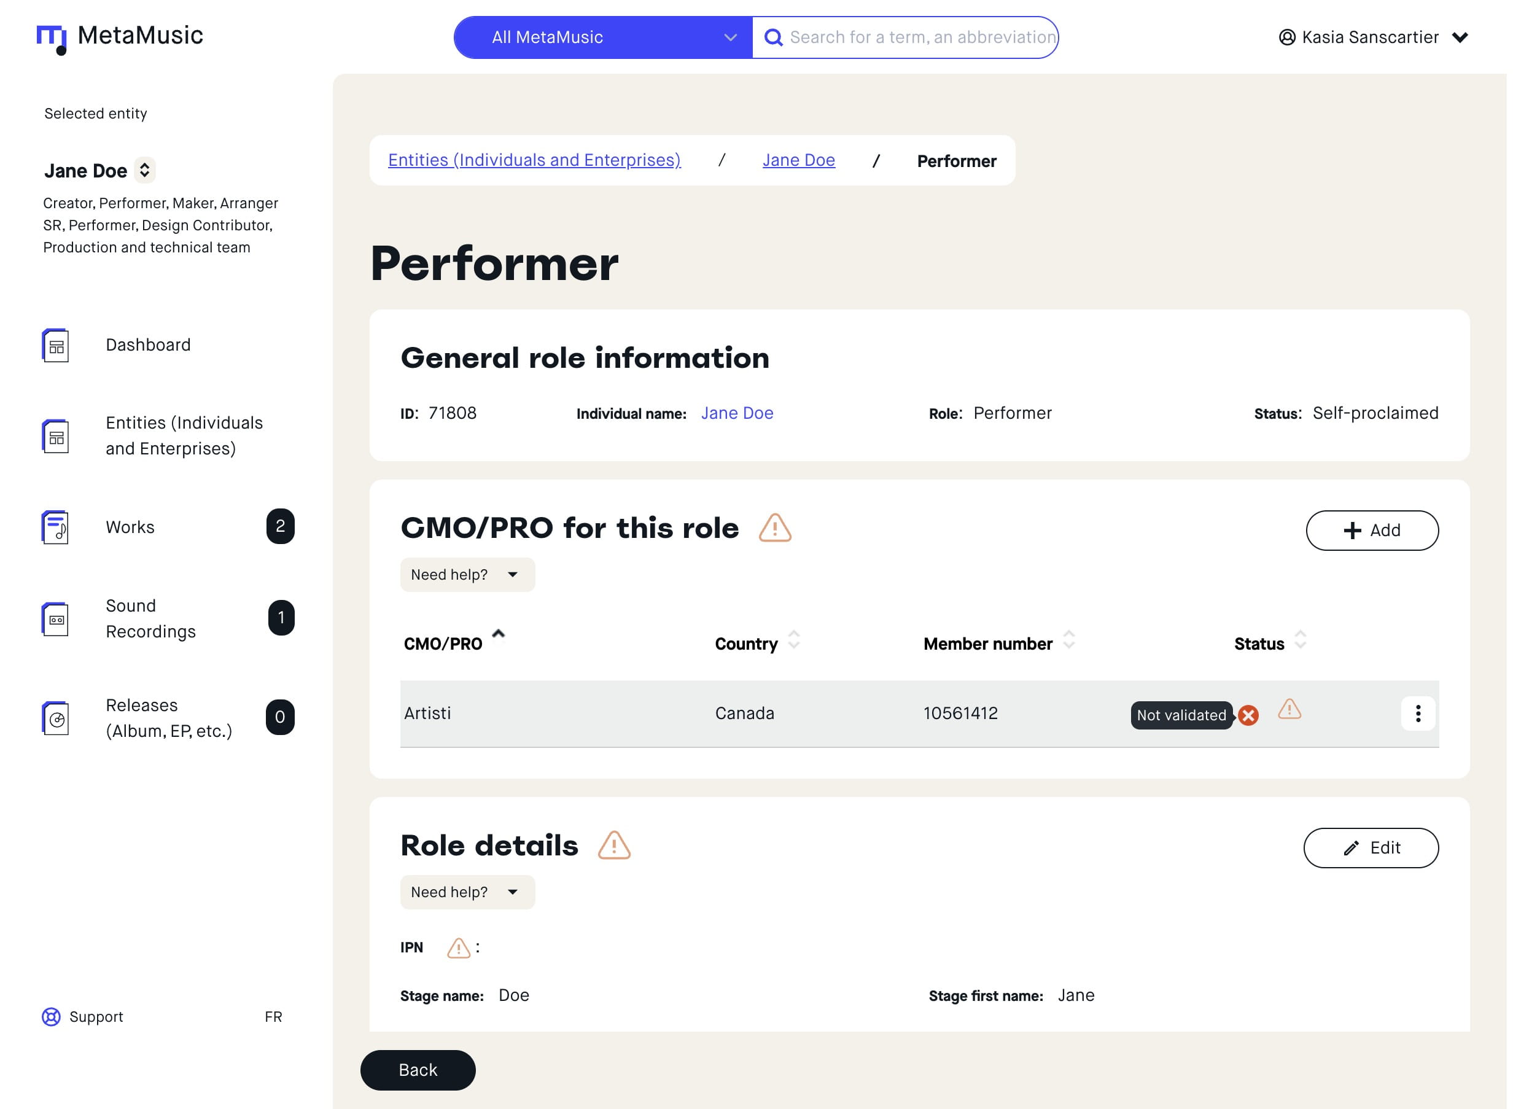Click warning triangle beside CMO/PRO heading
Viewport: 1513px width, 1109px height.
776,528
